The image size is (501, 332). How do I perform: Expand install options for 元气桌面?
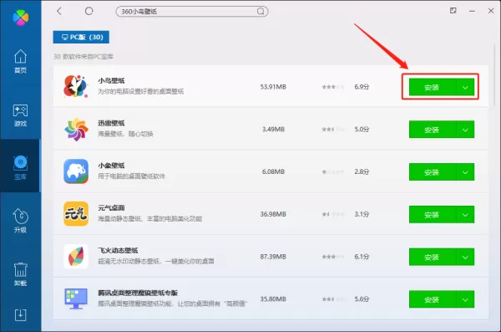tap(465, 214)
